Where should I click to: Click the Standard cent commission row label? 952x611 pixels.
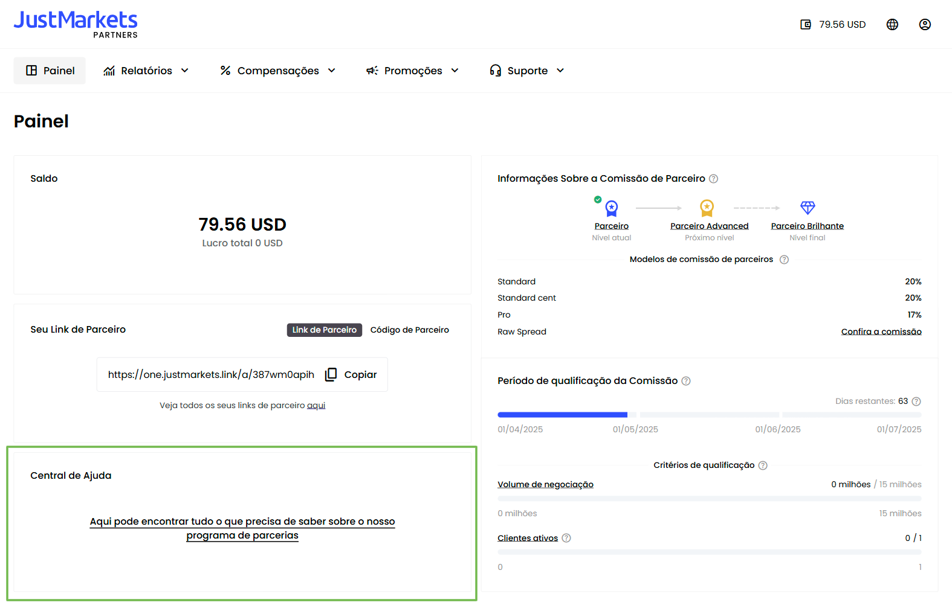coord(526,298)
